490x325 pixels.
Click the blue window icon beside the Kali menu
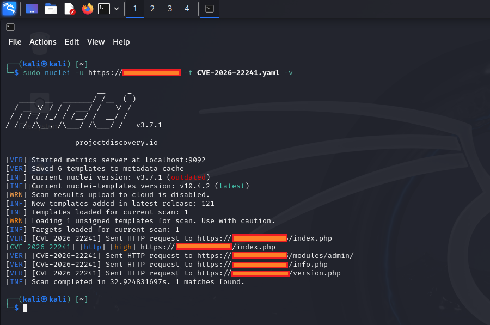coord(31,9)
